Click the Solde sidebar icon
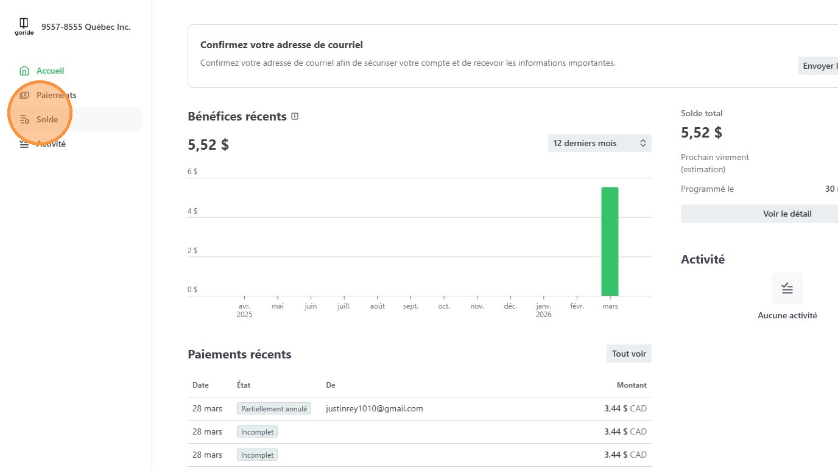The width and height of the screenshot is (838, 468). click(x=24, y=119)
